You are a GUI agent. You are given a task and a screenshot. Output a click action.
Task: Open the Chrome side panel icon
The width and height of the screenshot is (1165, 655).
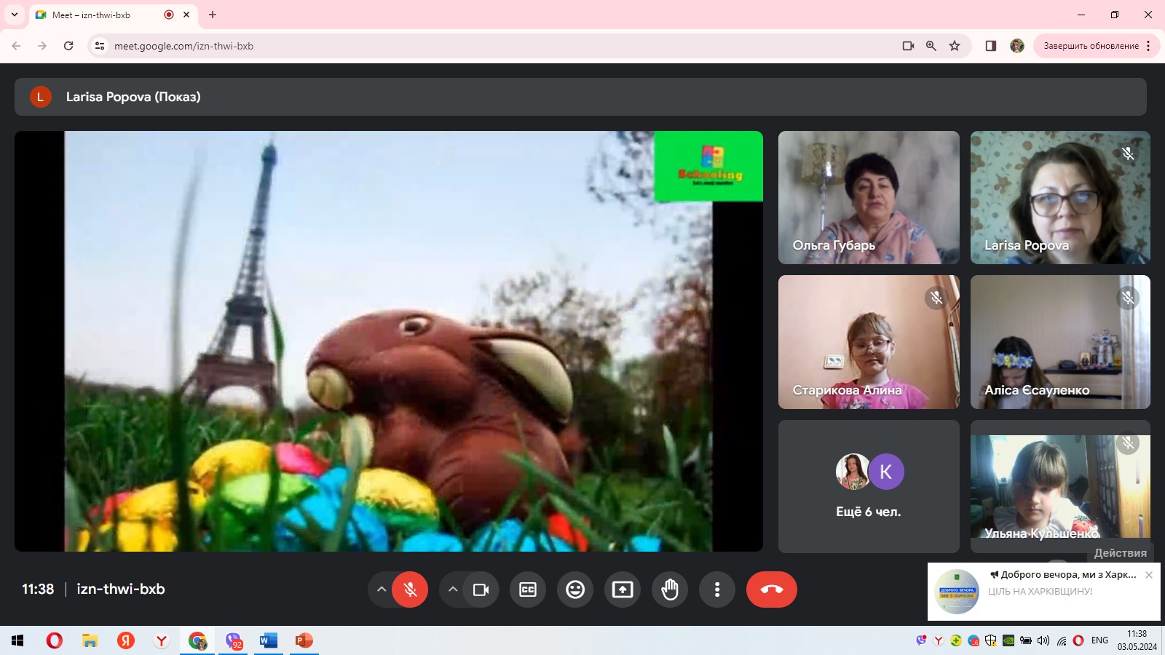tap(991, 46)
